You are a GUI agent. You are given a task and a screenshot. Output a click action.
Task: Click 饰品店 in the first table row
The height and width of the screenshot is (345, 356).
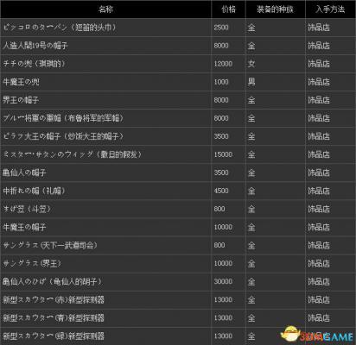[x=319, y=28]
